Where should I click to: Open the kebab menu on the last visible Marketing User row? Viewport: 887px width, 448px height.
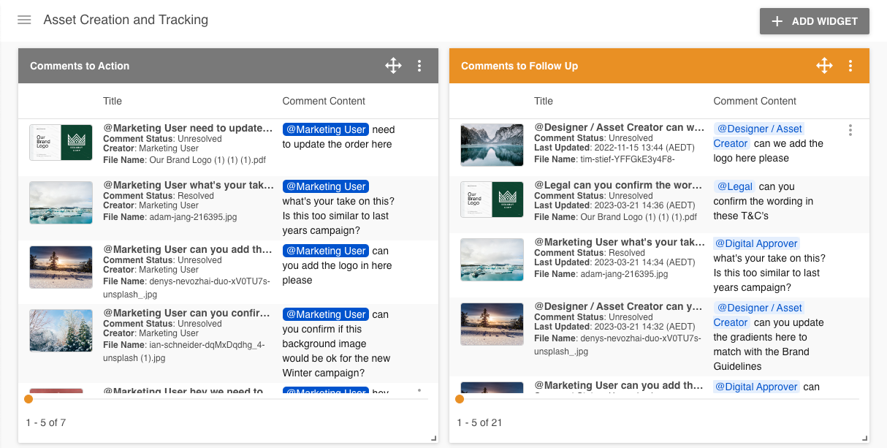(x=419, y=391)
